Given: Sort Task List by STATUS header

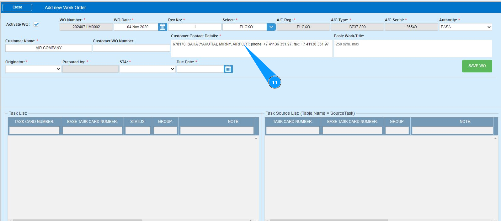Looking at the screenshot, I should point(138,122).
